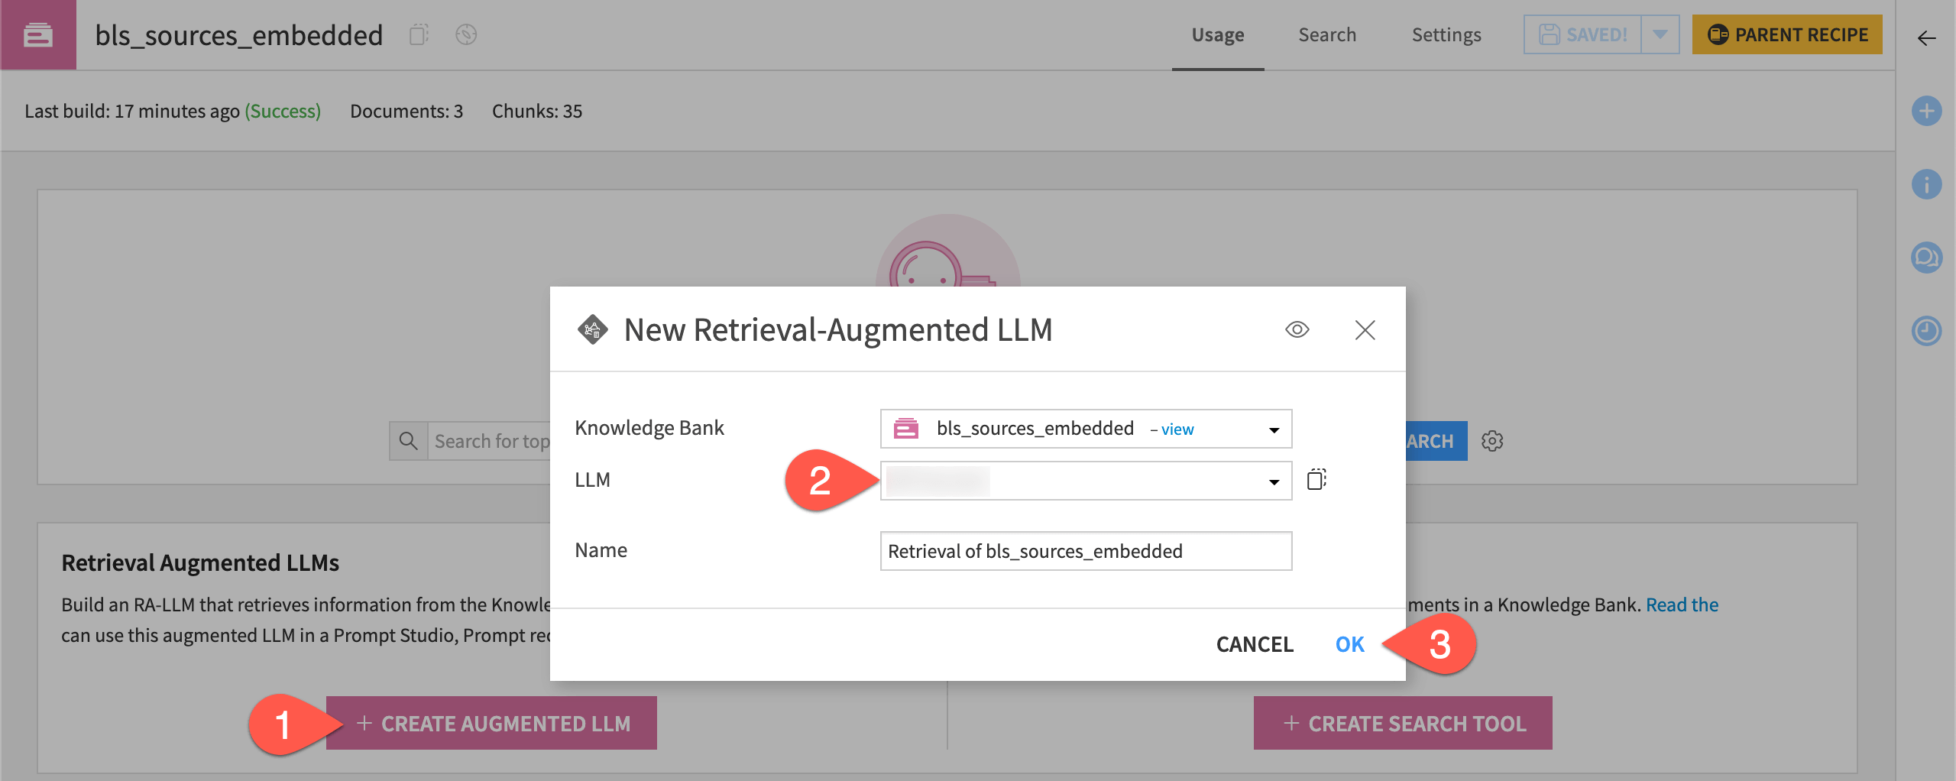
Task: Switch to the Search tab
Action: [x=1327, y=34]
